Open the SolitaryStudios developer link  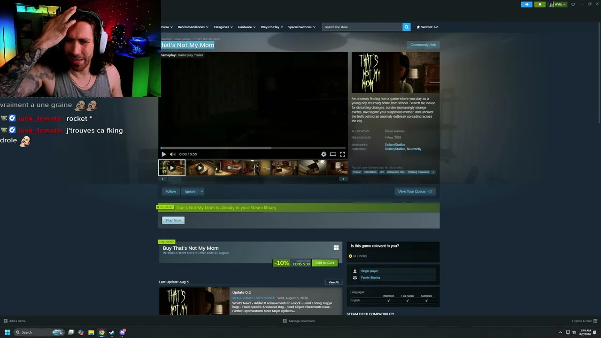pyautogui.click(x=395, y=145)
